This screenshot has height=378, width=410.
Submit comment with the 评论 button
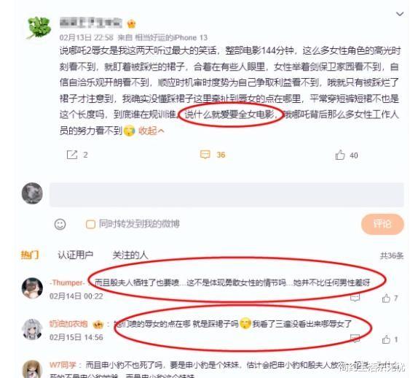pyautogui.click(x=382, y=224)
